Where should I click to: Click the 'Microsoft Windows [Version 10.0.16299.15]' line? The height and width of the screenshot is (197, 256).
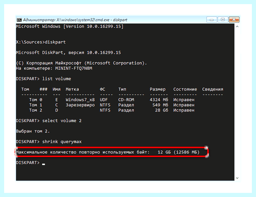(70, 26)
